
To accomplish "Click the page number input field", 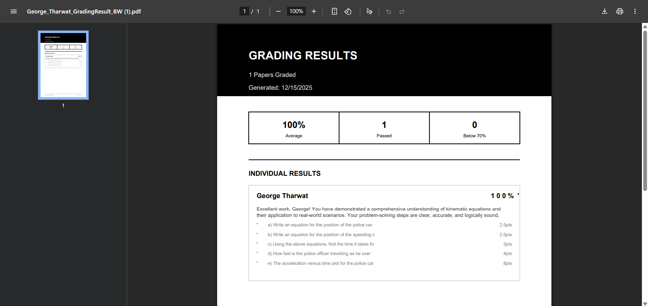I will [244, 11].
